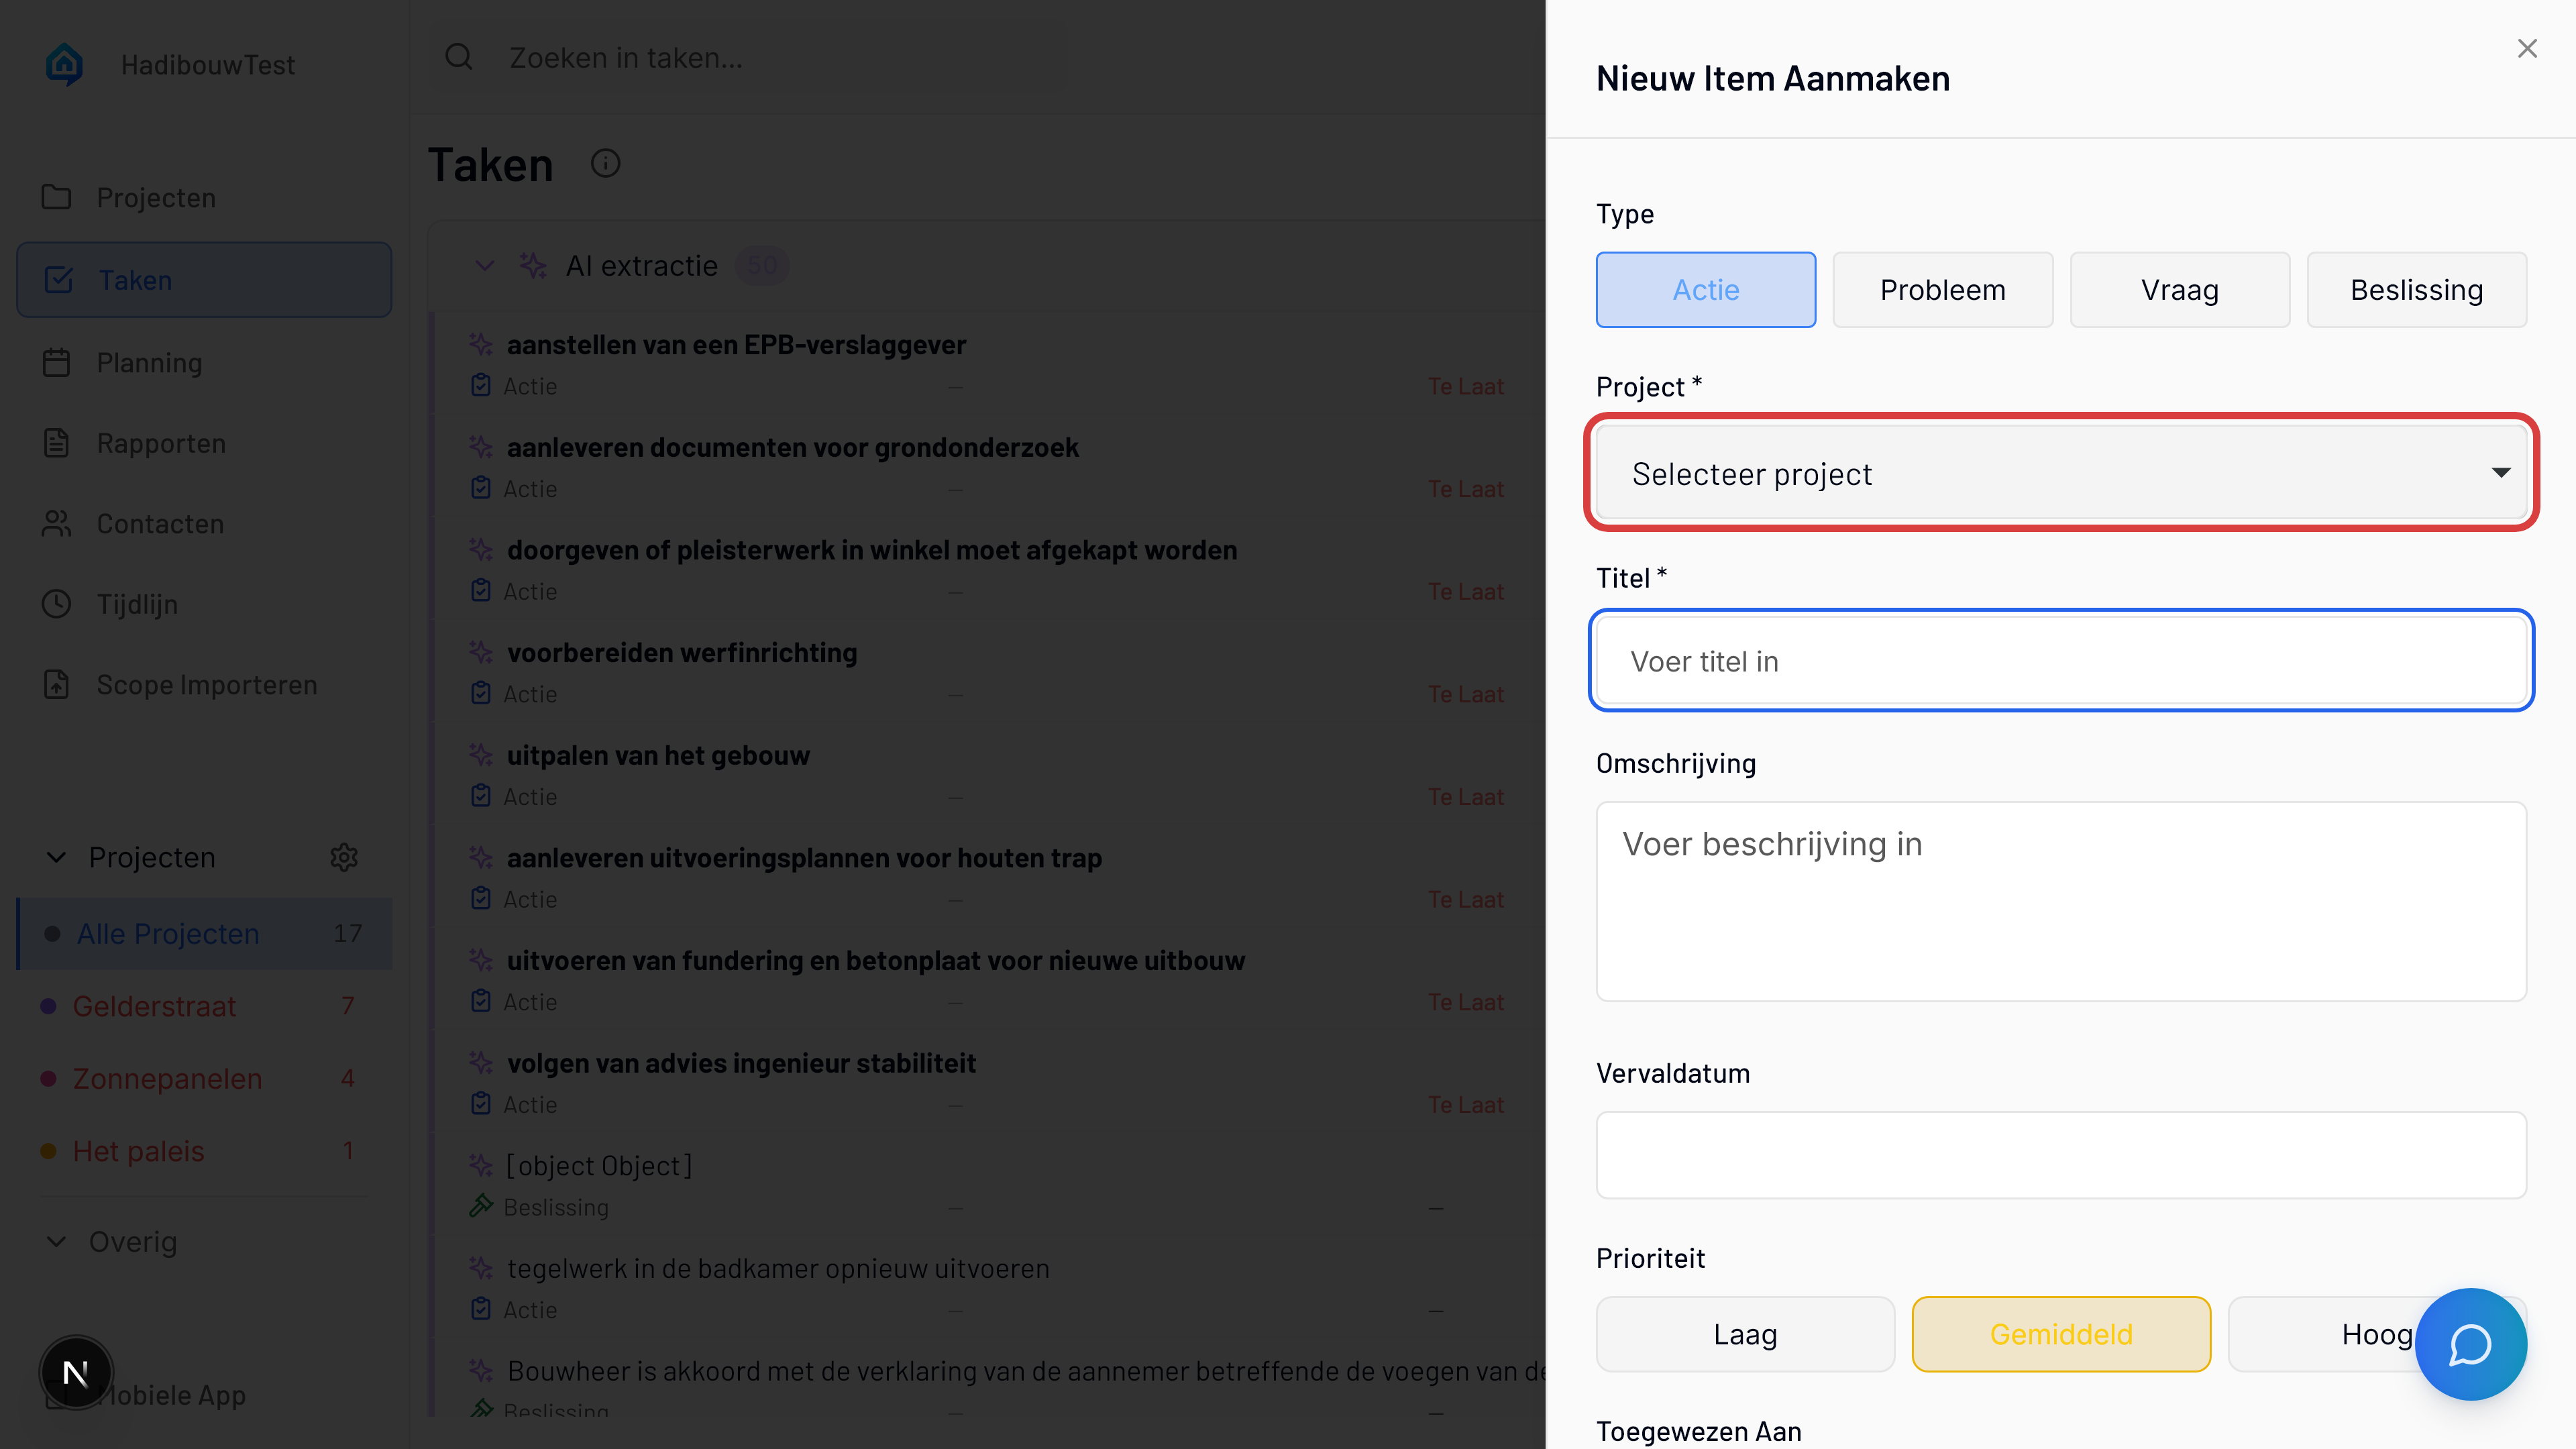Open project settings gear icon
The height and width of the screenshot is (1449, 2576).
click(x=344, y=857)
